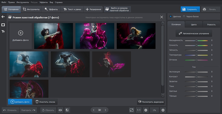Click the Очистить список button
The height and width of the screenshot is (114, 222).
pos(45,102)
